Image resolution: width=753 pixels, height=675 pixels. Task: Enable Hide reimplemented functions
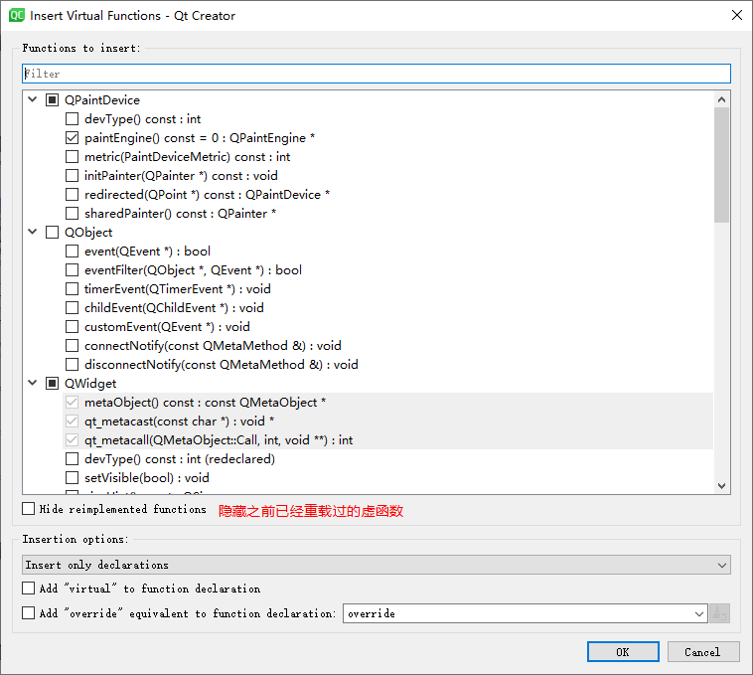coord(29,508)
